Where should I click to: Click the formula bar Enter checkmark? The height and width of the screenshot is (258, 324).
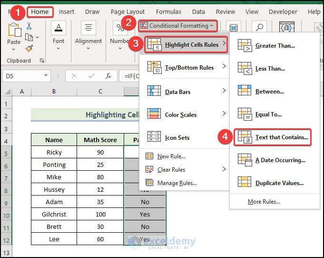tap(91, 76)
